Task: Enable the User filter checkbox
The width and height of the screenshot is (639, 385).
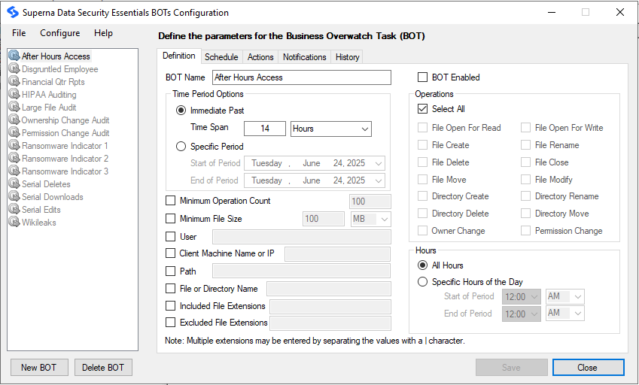Action: tap(170, 236)
